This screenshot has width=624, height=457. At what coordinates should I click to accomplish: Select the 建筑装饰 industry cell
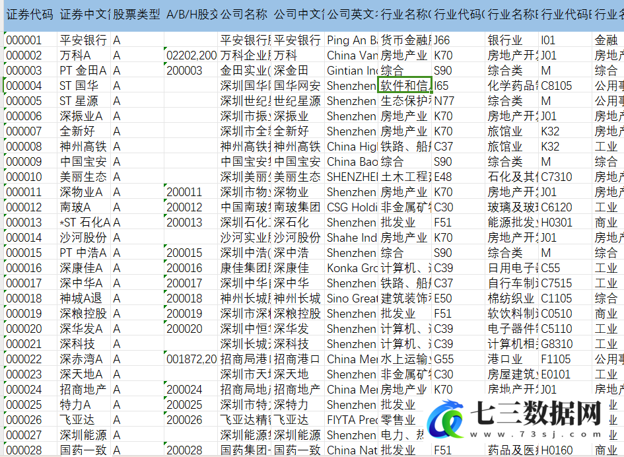click(405, 298)
